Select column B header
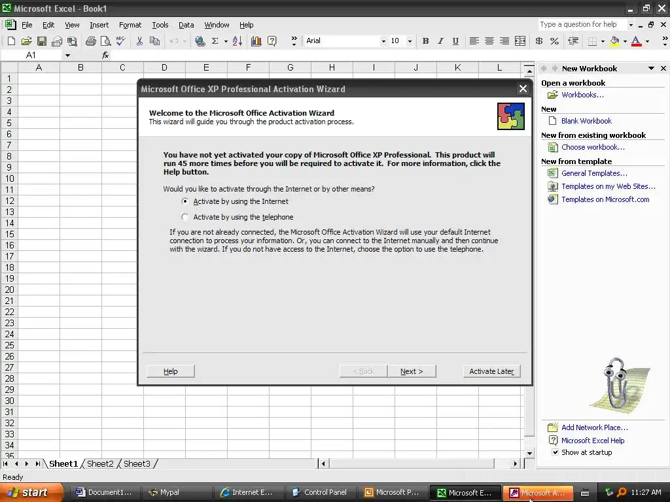 (x=80, y=67)
